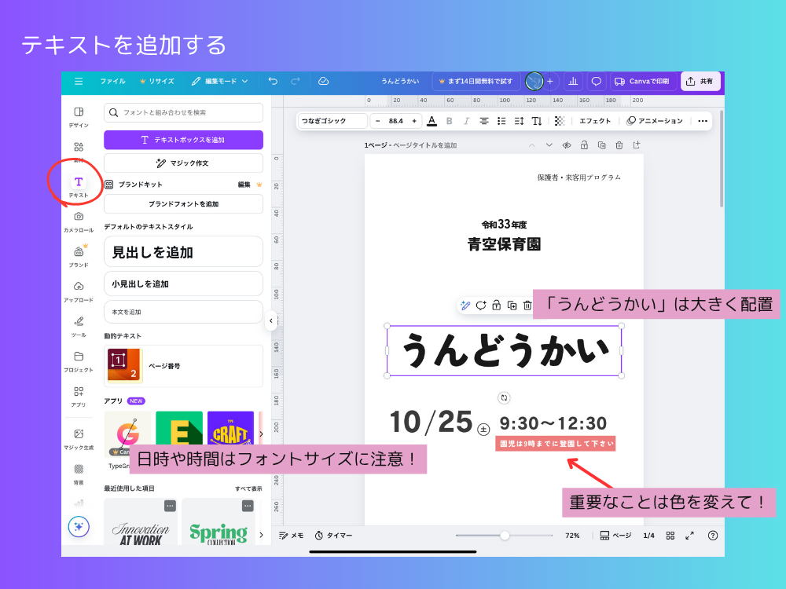The width and height of the screenshot is (786, 589).
Task: Click the undo arrow icon
Action: (273, 81)
